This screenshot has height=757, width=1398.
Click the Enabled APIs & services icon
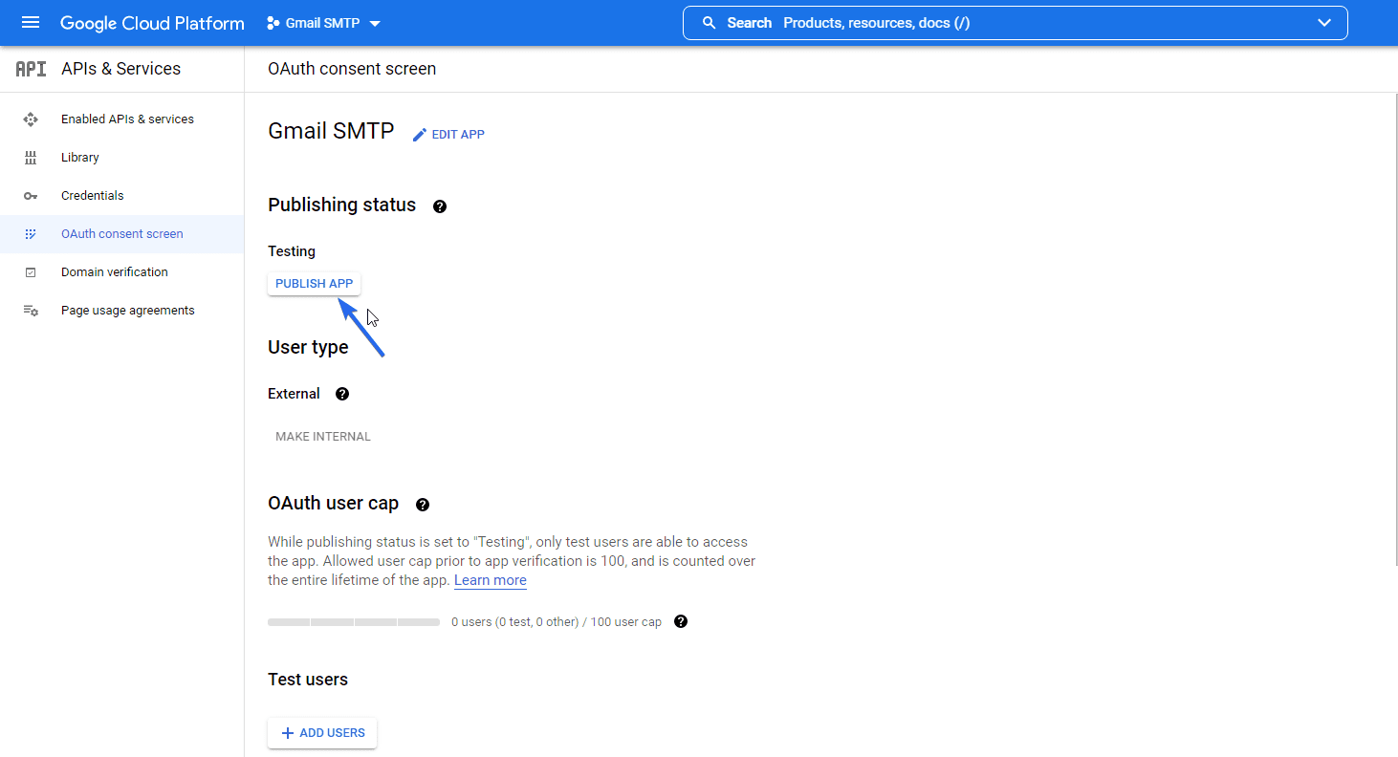point(31,119)
